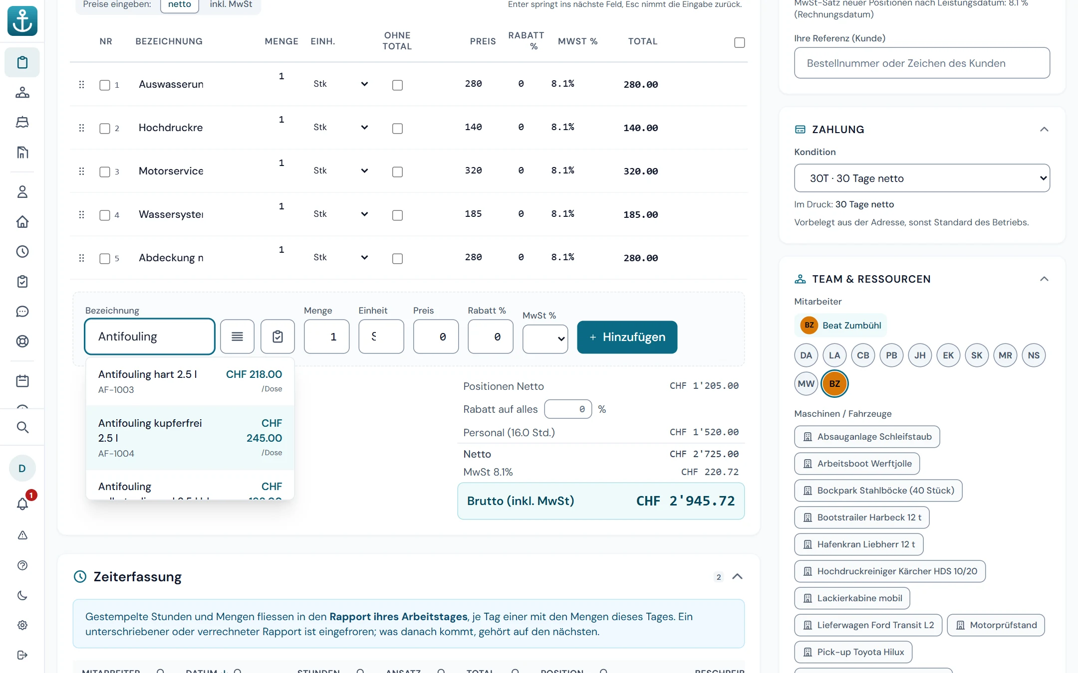Open the Kondition 30 Tage netto dropdown
Screen dimensions: 1078x673
[x=922, y=178]
